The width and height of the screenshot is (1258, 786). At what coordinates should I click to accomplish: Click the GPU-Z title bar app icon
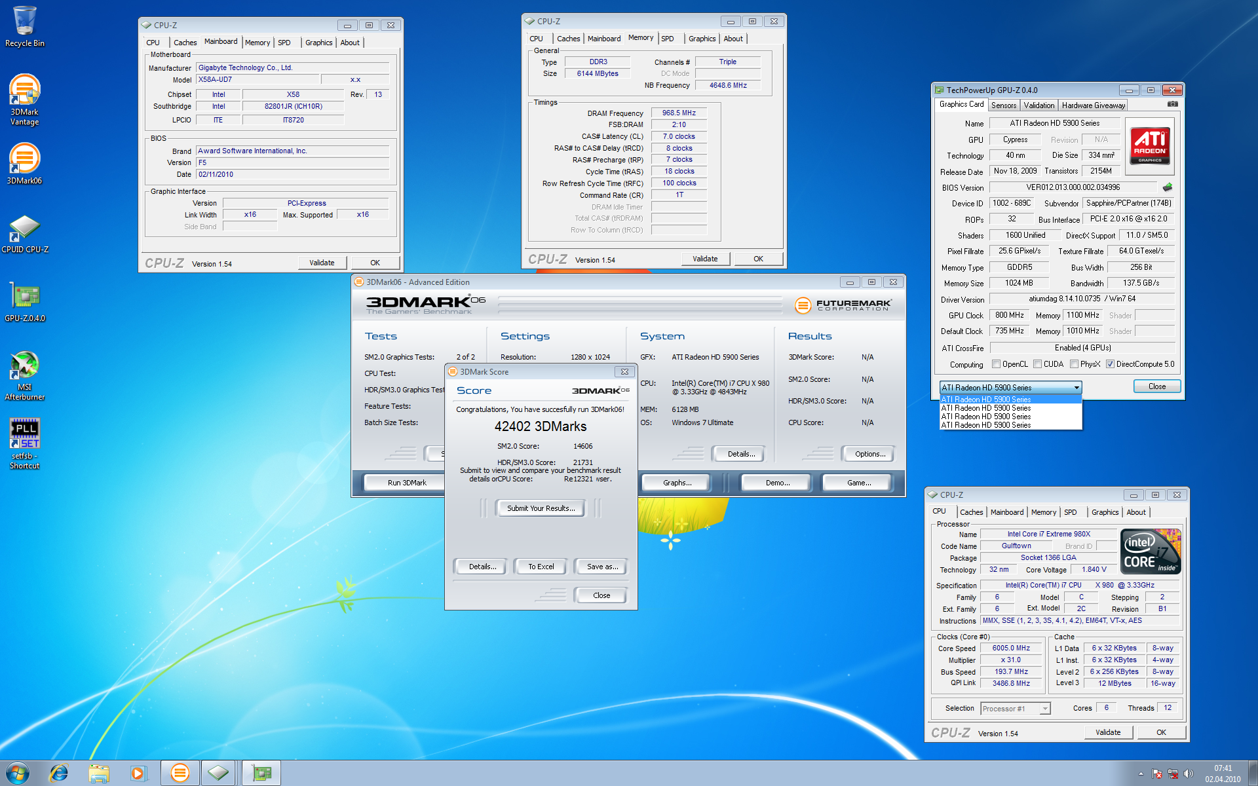[940, 90]
